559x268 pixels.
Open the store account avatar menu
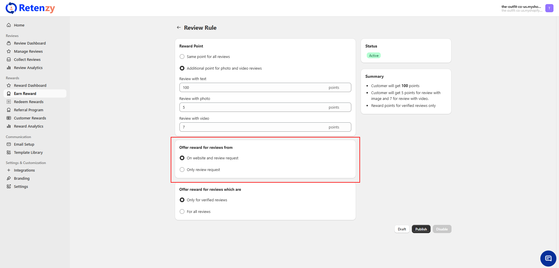pyautogui.click(x=549, y=8)
